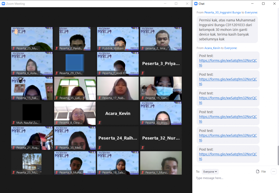Click Peserta_9_Muha name label

71,172
